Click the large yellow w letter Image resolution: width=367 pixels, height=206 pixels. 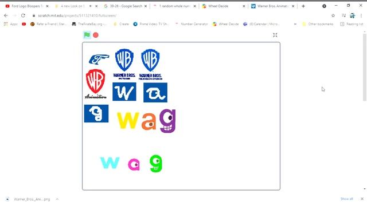pyautogui.click(x=128, y=121)
